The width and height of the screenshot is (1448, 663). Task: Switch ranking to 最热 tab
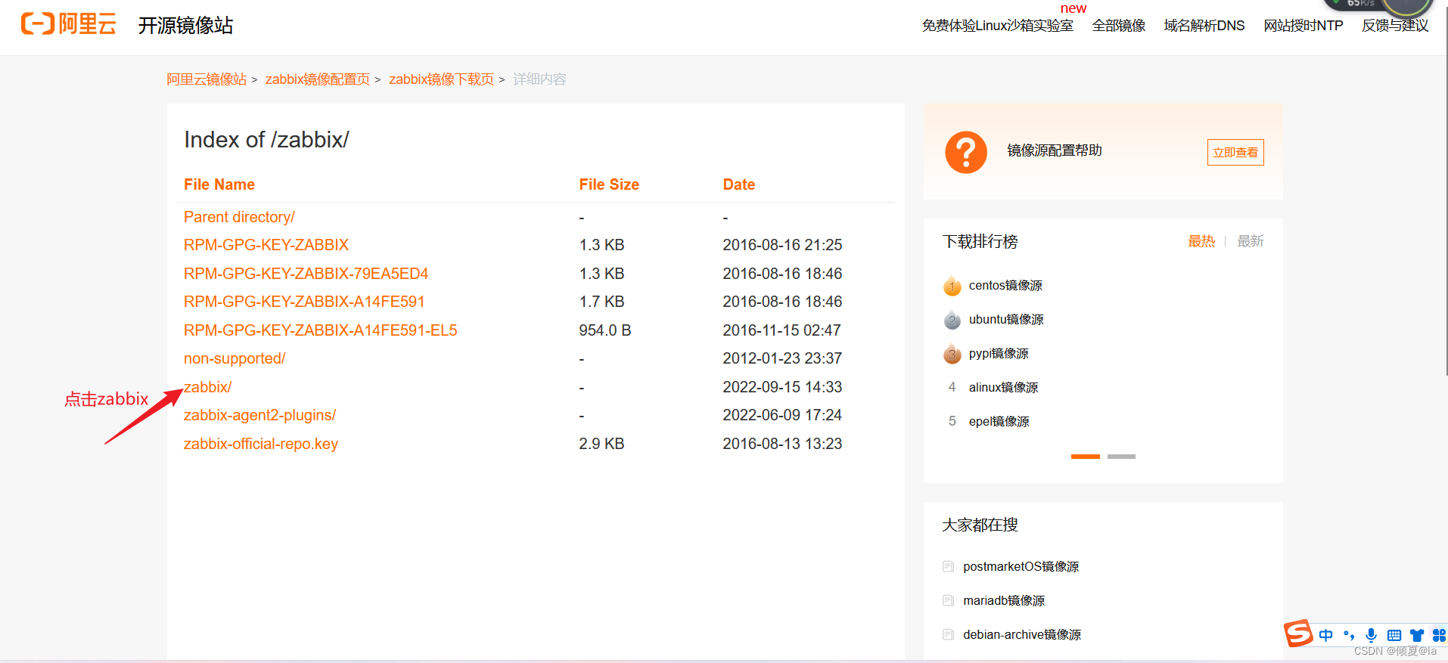tap(1201, 241)
